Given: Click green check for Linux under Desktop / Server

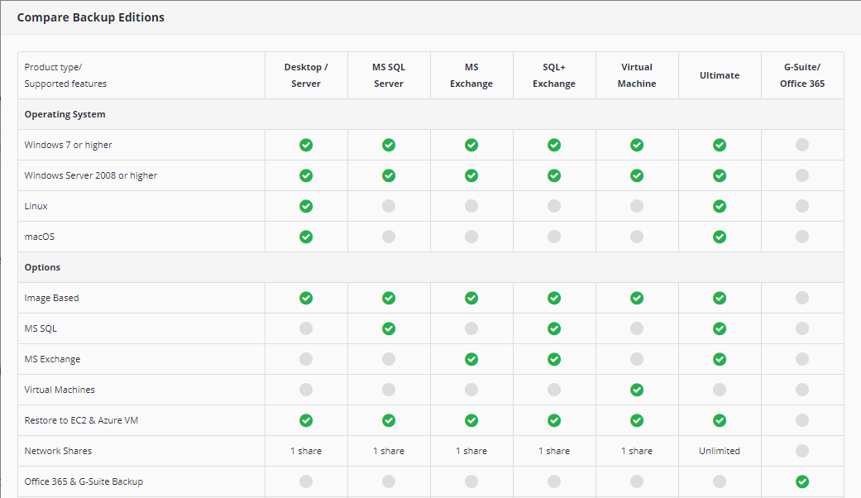Looking at the screenshot, I should click(306, 206).
